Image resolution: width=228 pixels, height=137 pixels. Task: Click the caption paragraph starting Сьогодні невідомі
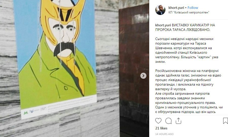tap(187, 50)
